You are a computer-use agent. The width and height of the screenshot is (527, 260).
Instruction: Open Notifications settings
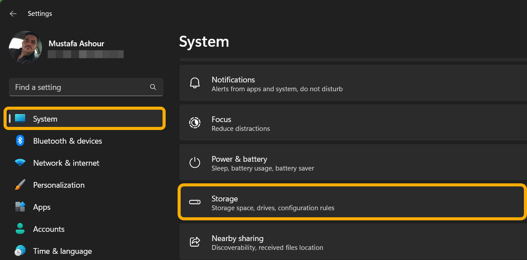(352, 83)
